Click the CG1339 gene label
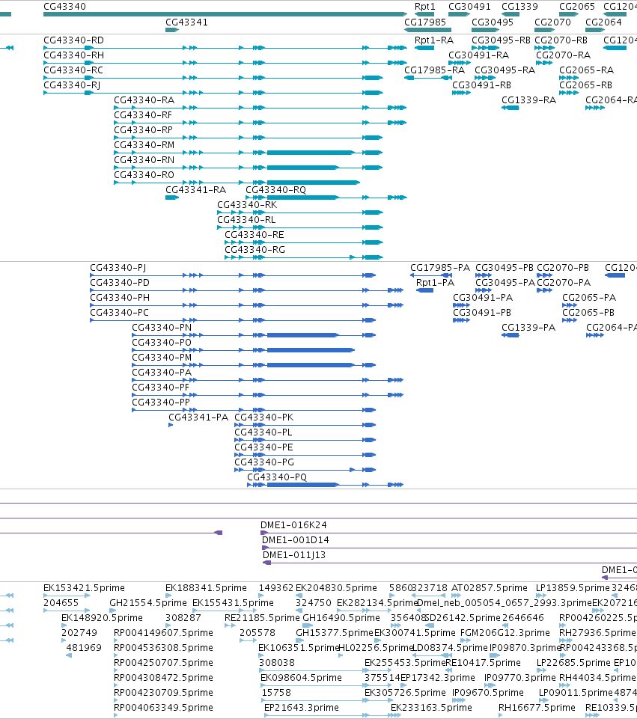 [519, 7]
